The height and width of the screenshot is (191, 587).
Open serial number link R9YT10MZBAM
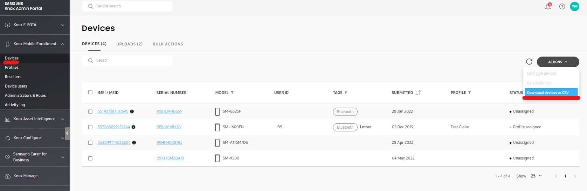[170, 158]
